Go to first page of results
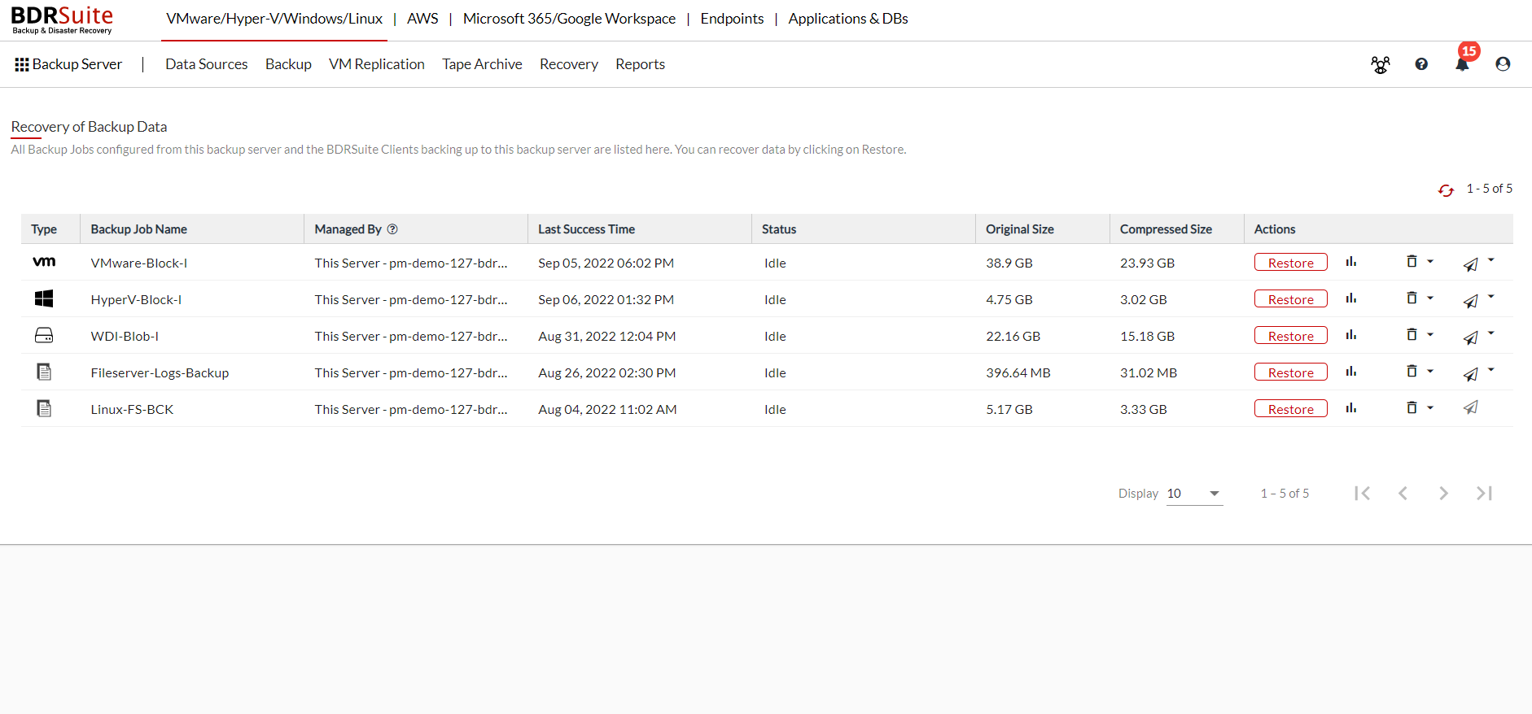Viewport: 1532px width, 714px height. coord(1362,493)
